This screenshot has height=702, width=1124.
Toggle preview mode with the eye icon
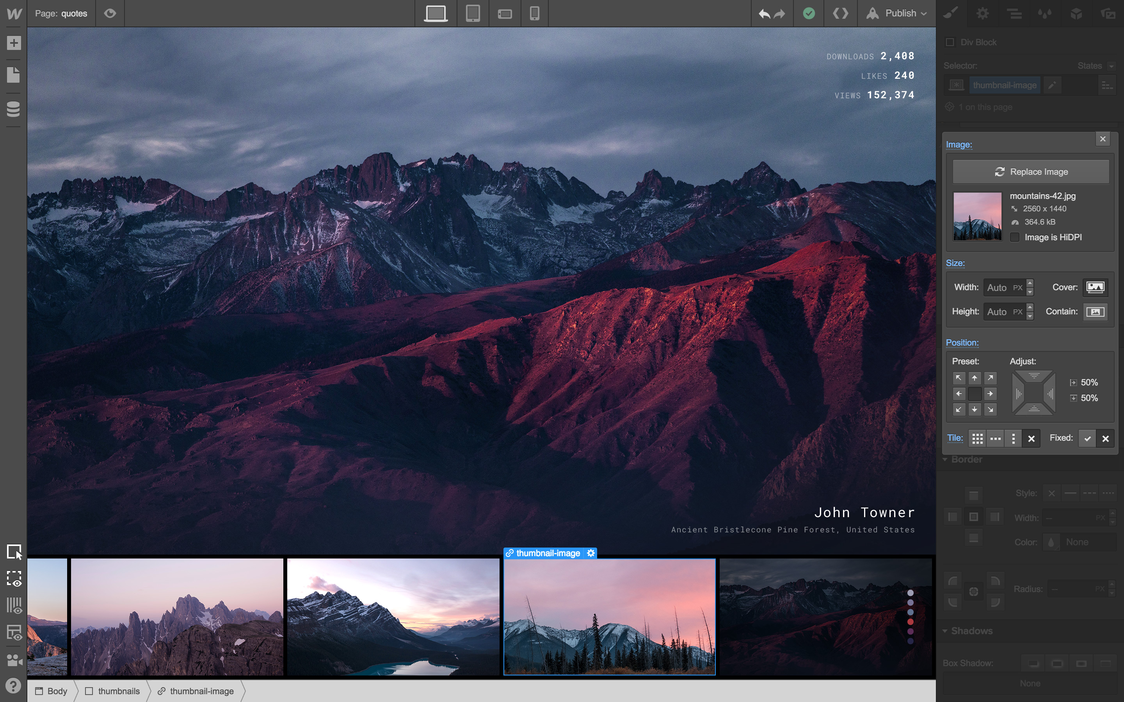110,14
